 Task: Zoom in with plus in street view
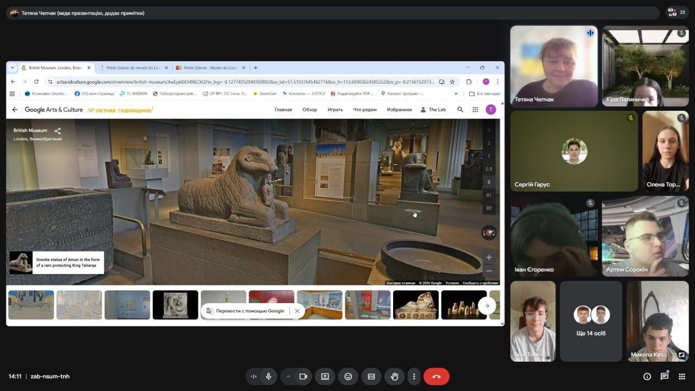coord(489,257)
